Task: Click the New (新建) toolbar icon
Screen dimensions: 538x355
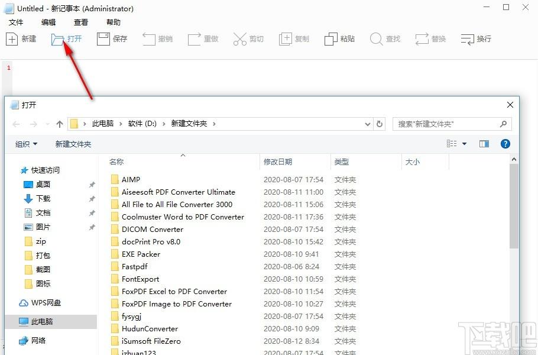Action: pos(12,39)
